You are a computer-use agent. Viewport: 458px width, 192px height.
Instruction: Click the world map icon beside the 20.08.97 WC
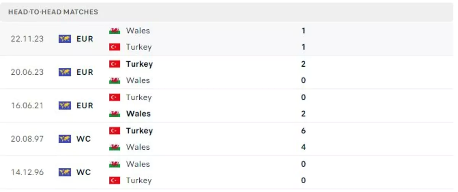tap(65, 139)
